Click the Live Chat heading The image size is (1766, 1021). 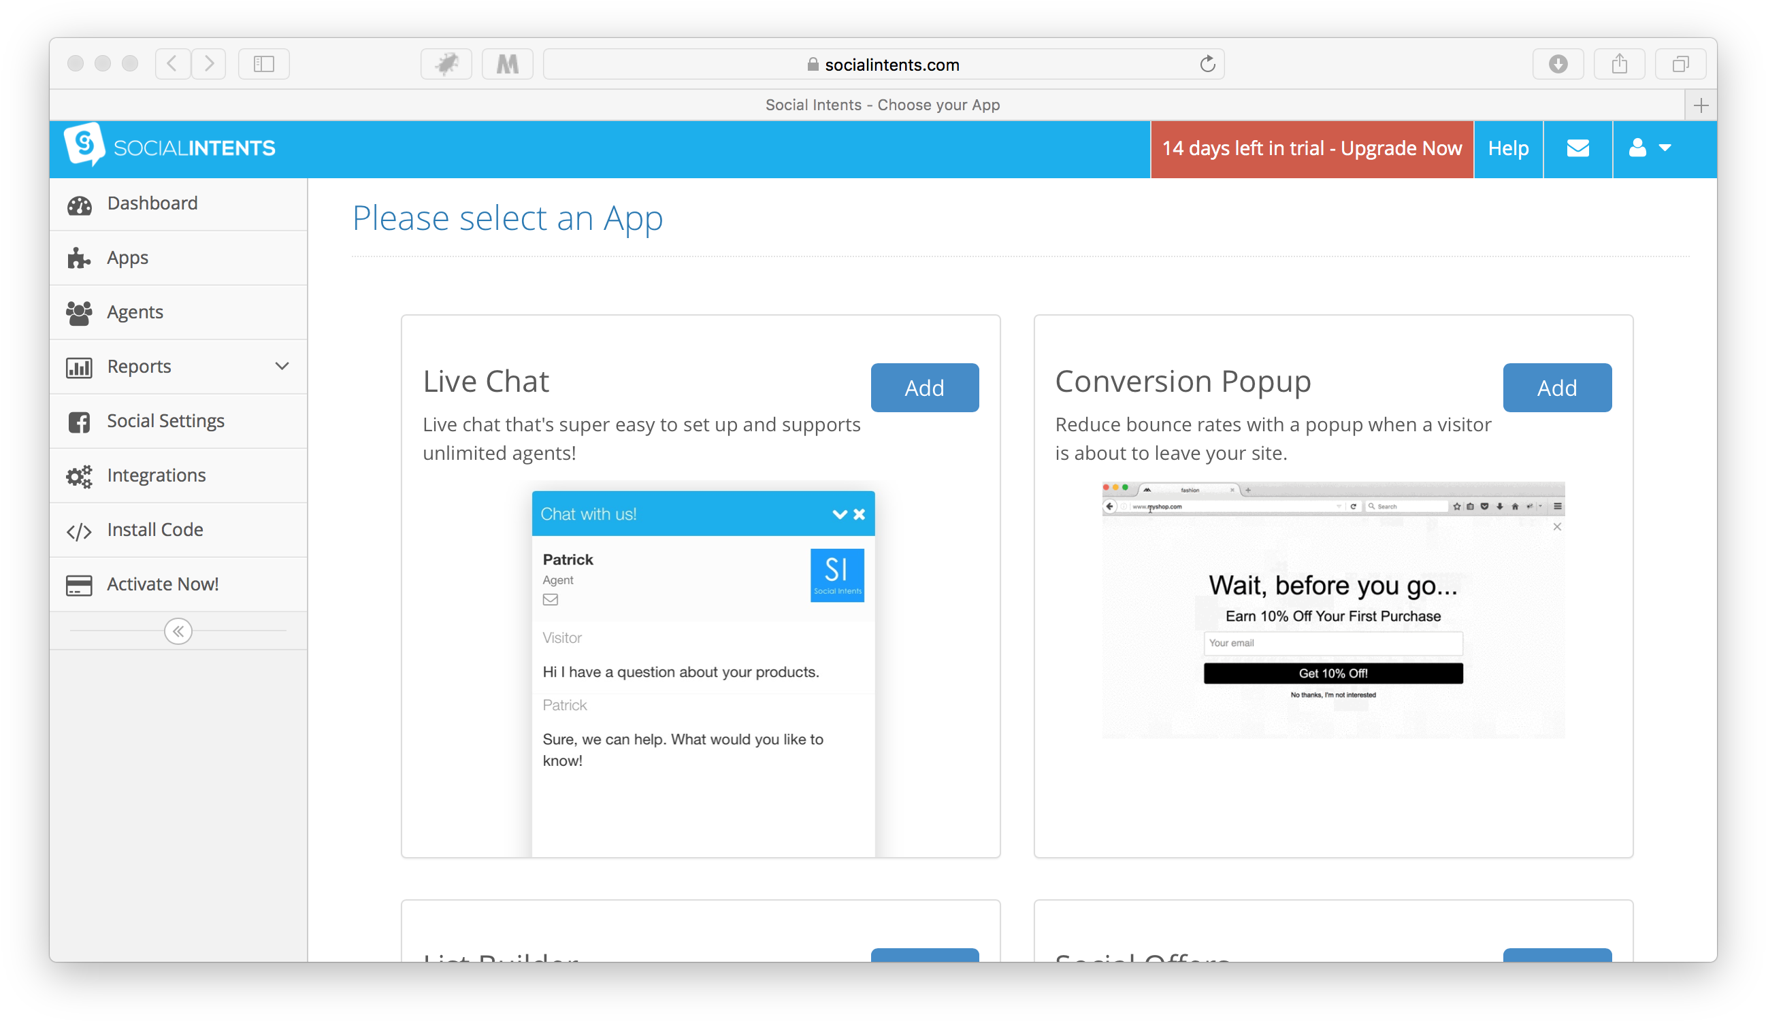[x=485, y=382]
